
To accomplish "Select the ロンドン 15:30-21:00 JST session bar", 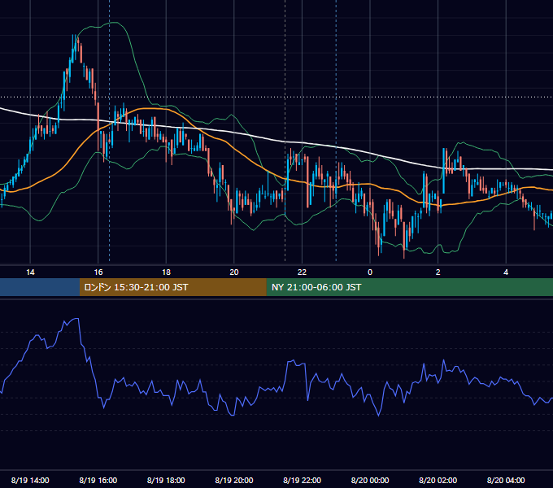I will pos(172,287).
